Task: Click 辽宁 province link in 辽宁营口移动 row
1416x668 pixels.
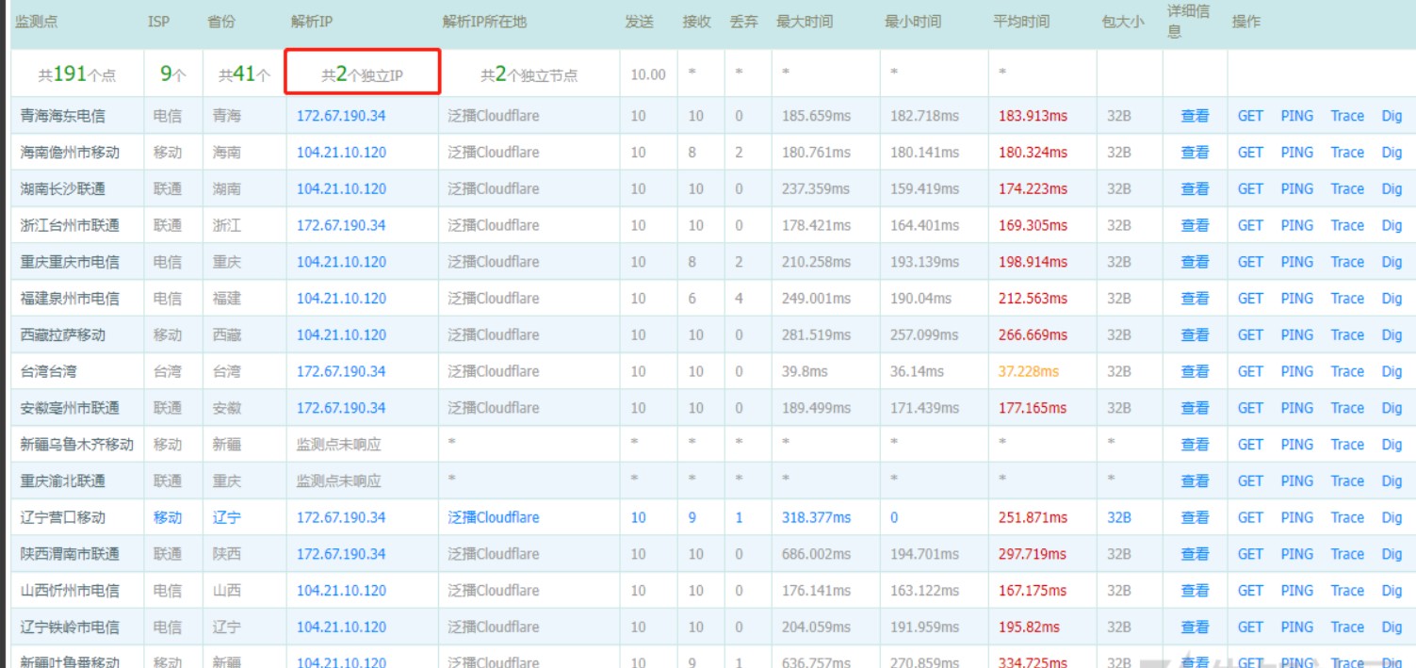Action: [227, 517]
